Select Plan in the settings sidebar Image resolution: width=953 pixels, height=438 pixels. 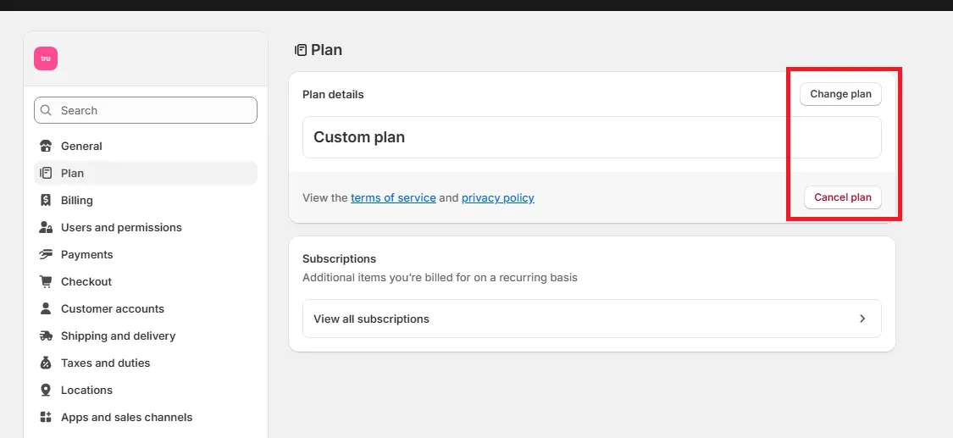click(x=146, y=173)
